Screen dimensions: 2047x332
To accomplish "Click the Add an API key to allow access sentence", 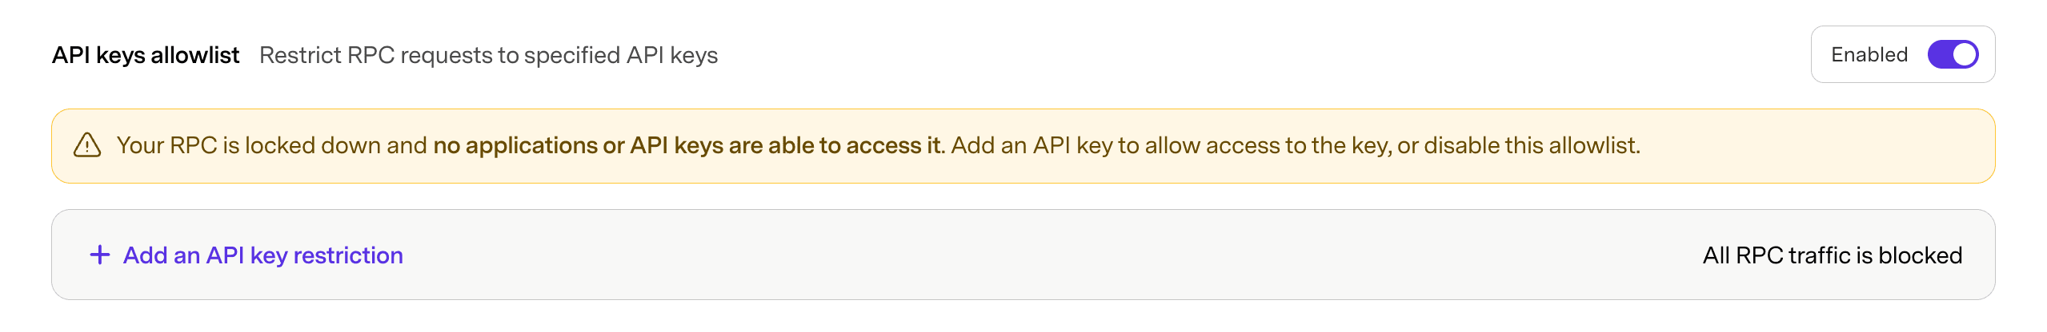I will coord(1168,145).
